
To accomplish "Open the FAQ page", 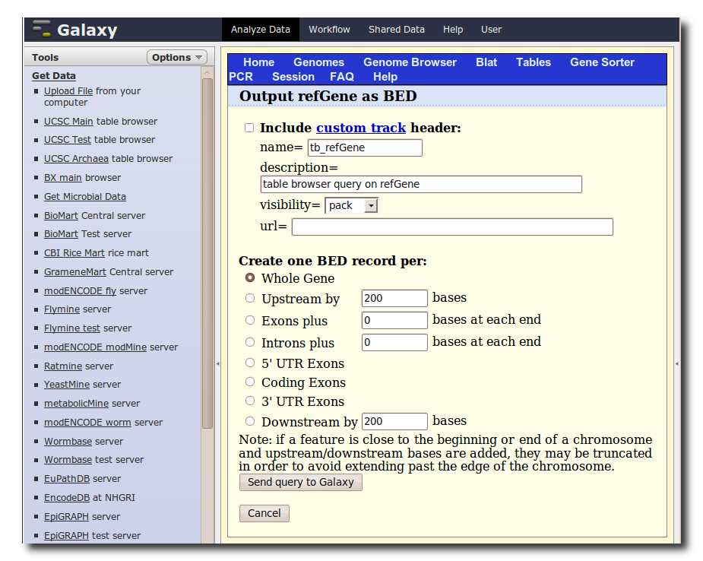I will (x=342, y=77).
